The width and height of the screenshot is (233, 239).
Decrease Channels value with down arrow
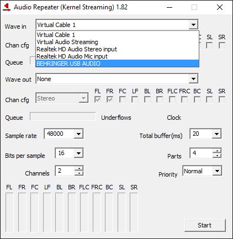79,173
